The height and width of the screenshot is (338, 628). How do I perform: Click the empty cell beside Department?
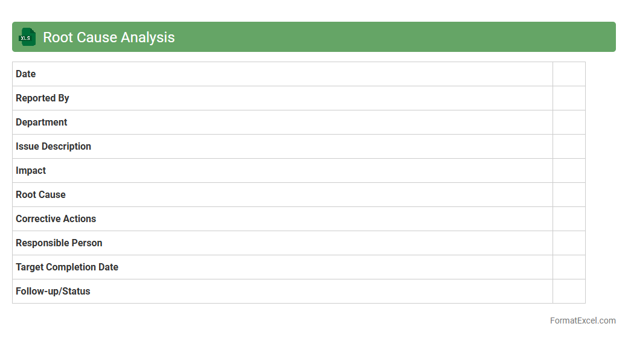click(x=569, y=123)
